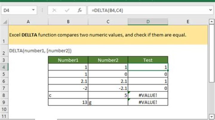Screen dimensions: 215x120
Task: Select row 2 header
Action: pos(4,50)
